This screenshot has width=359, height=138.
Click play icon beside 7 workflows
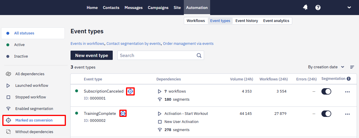(160, 91)
